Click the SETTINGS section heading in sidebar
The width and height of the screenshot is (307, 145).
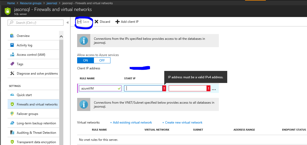15,86
